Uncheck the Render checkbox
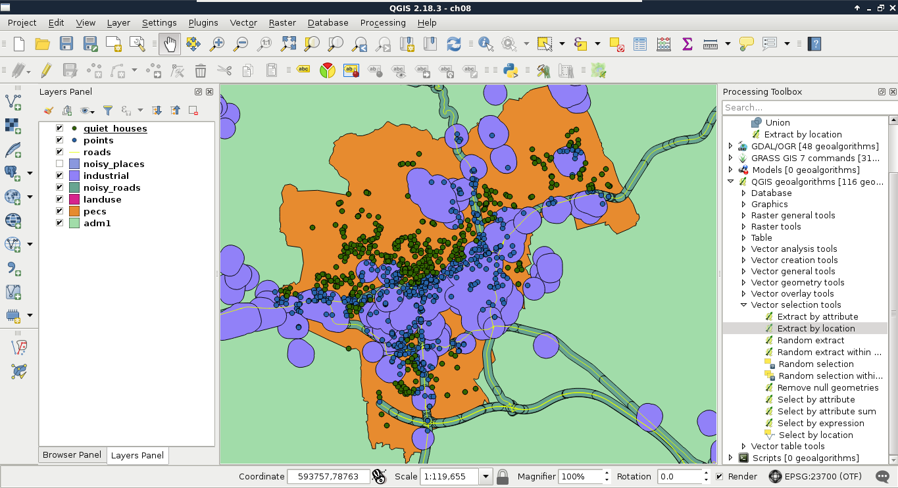This screenshot has height=488, width=898. (720, 476)
